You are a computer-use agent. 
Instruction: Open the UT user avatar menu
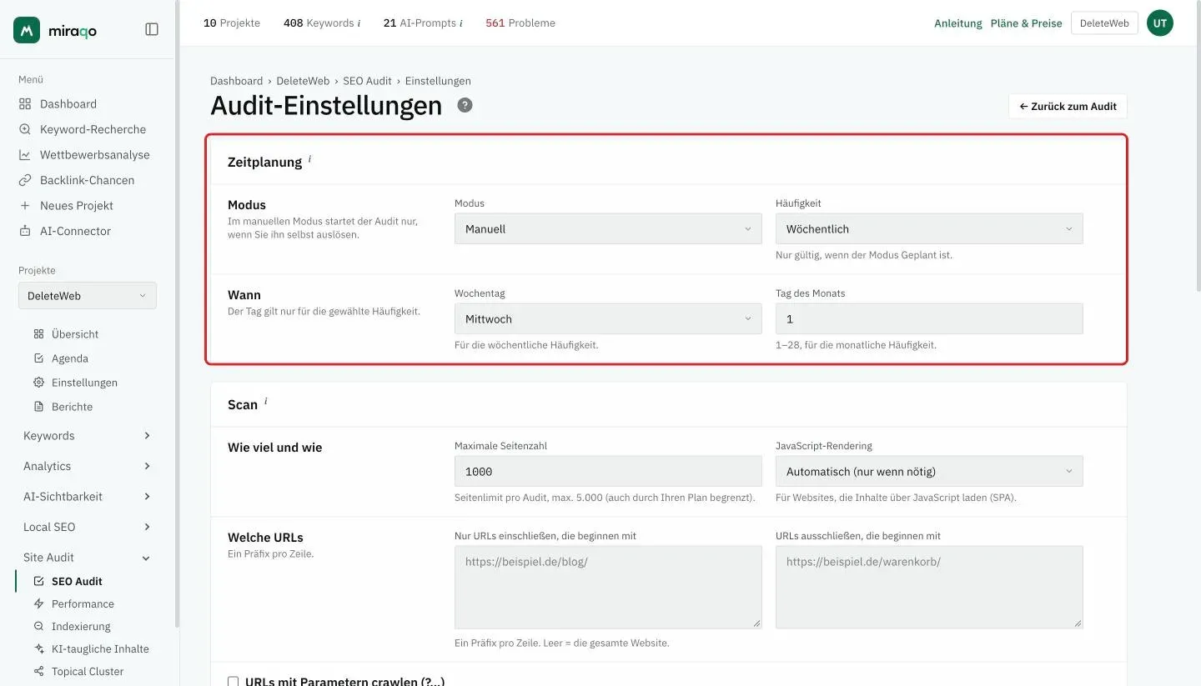pyautogui.click(x=1160, y=23)
